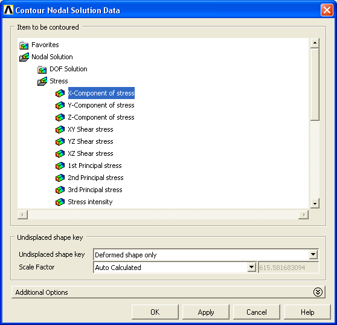Click the Favorites folder icon

[24, 45]
